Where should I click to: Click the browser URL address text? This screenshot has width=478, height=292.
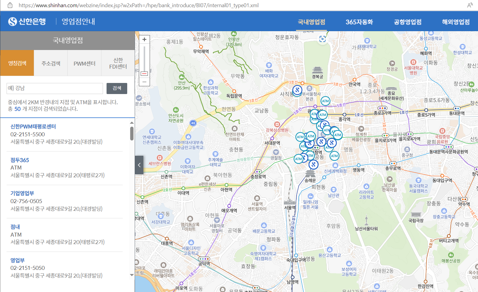click(139, 5)
